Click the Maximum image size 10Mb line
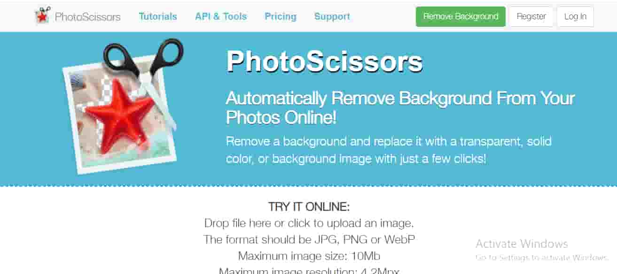This screenshot has height=274, width=617. [309, 256]
